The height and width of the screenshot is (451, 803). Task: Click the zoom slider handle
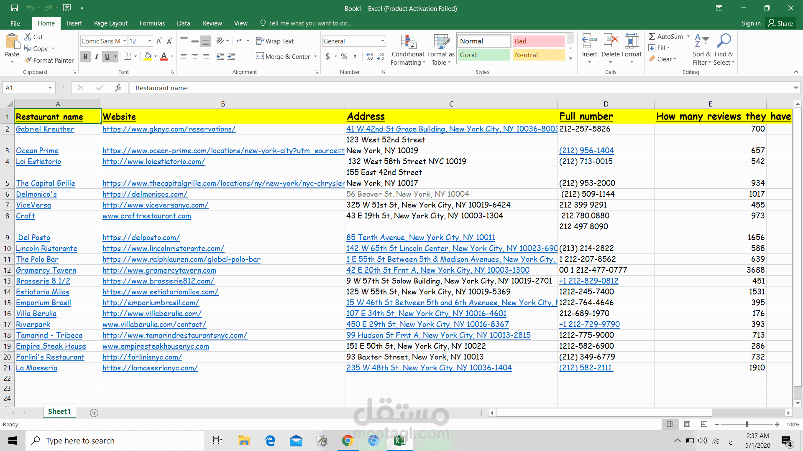(x=747, y=424)
